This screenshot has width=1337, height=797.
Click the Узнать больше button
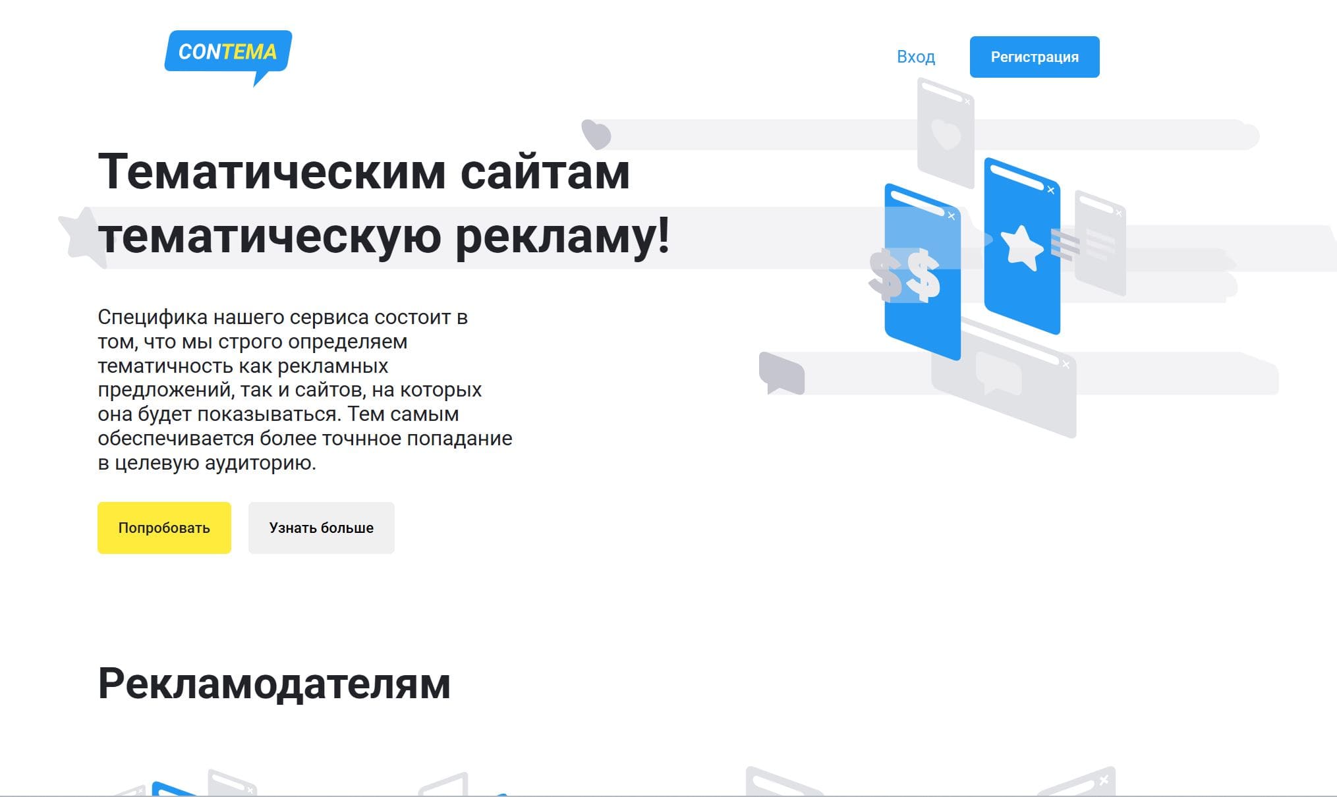point(321,528)
